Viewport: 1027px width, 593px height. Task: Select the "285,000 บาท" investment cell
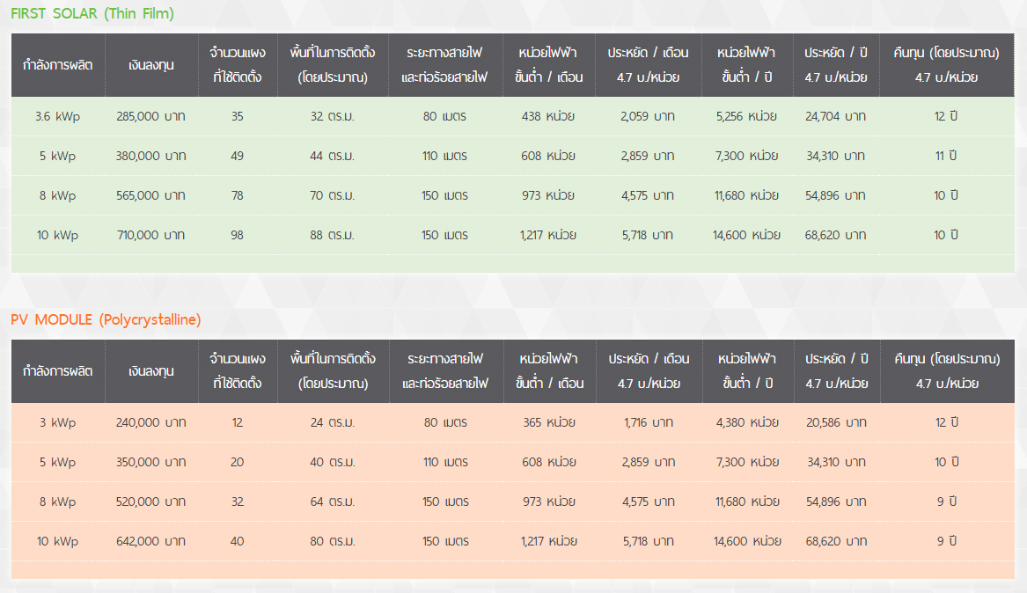click(x=150, y=116)
